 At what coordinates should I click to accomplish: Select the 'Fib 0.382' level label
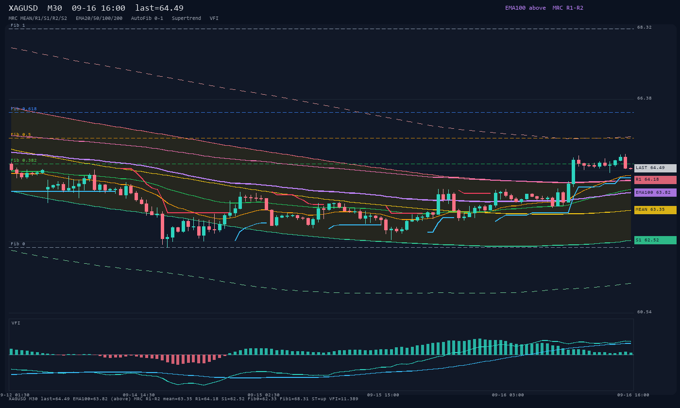[x=24, y=160]
